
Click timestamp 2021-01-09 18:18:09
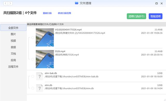(152, 77)
